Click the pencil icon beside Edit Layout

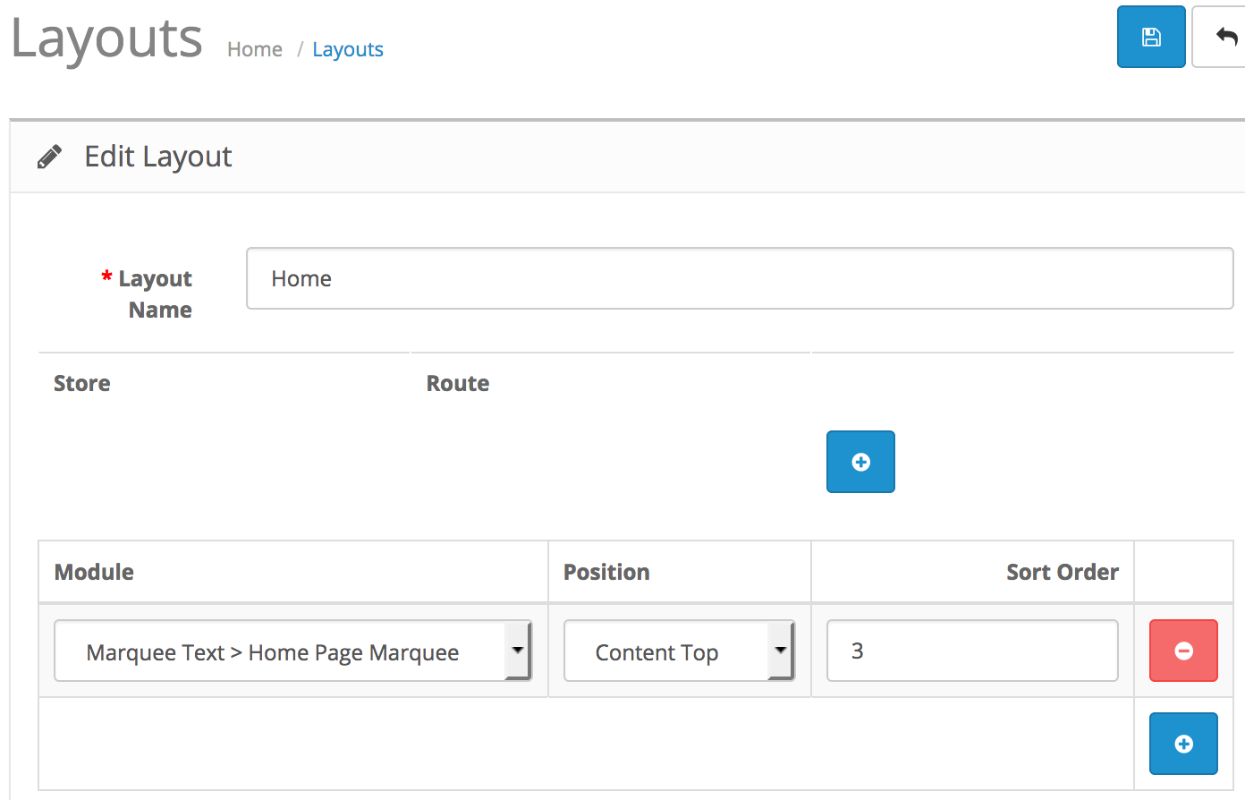click(50, 157)
